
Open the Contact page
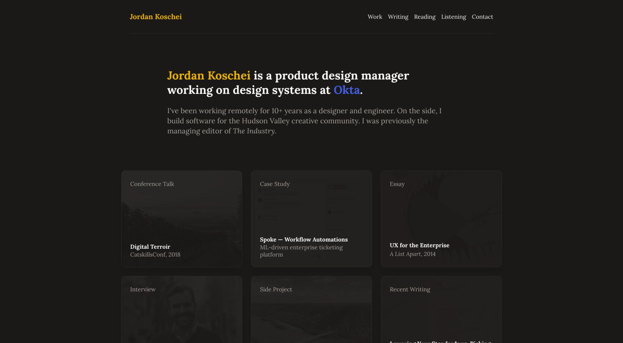click(x=482, y=17)
